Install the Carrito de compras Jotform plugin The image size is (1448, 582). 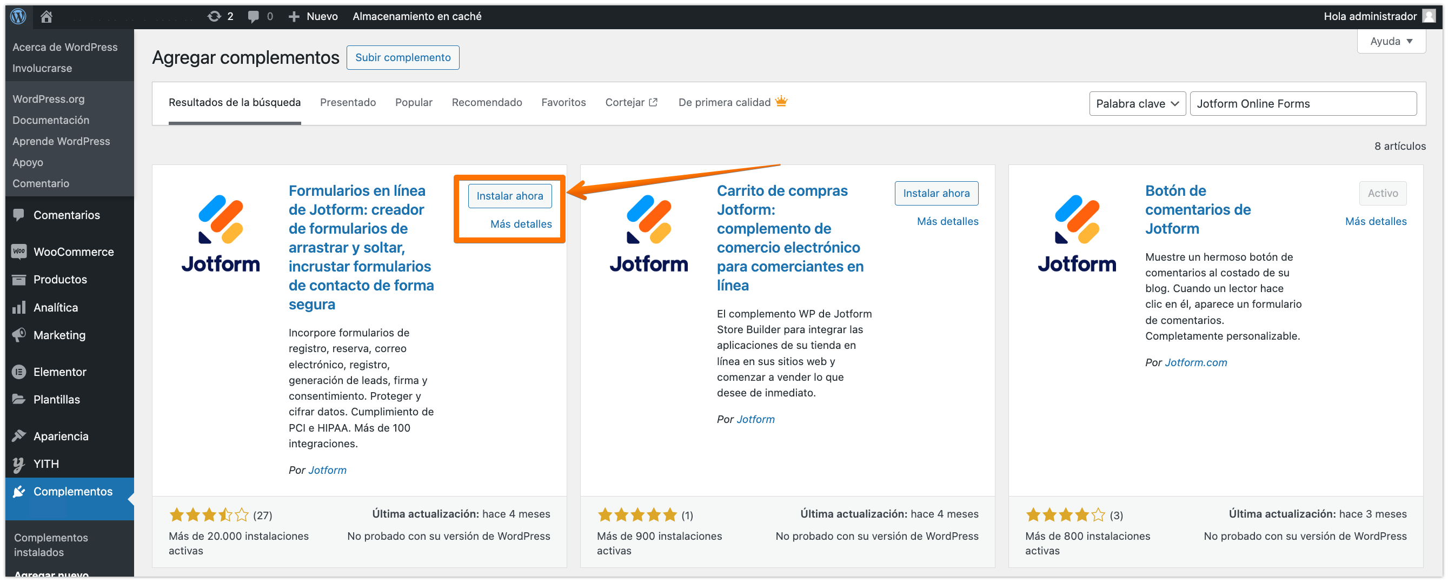tap(936, 193)
